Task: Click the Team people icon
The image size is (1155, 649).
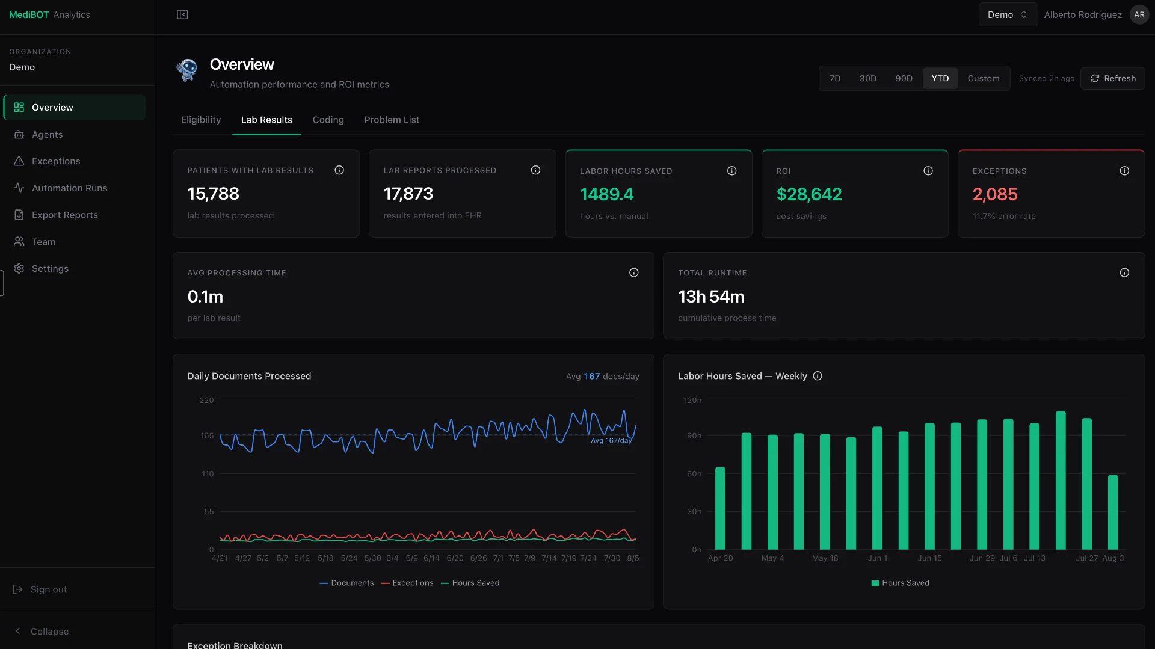Action: [19, 242]
